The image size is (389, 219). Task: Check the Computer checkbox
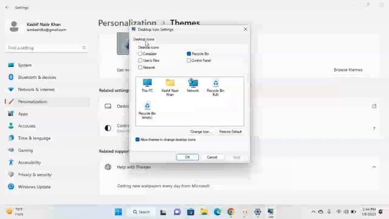click(x=140, y=54)
